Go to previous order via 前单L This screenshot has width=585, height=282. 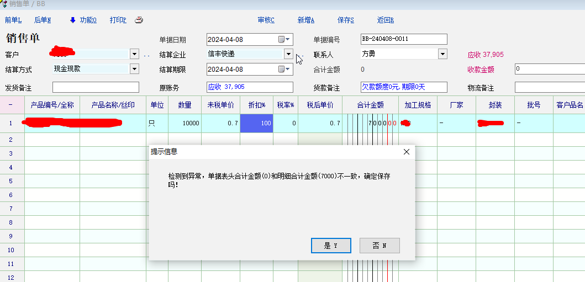[13, 20]
